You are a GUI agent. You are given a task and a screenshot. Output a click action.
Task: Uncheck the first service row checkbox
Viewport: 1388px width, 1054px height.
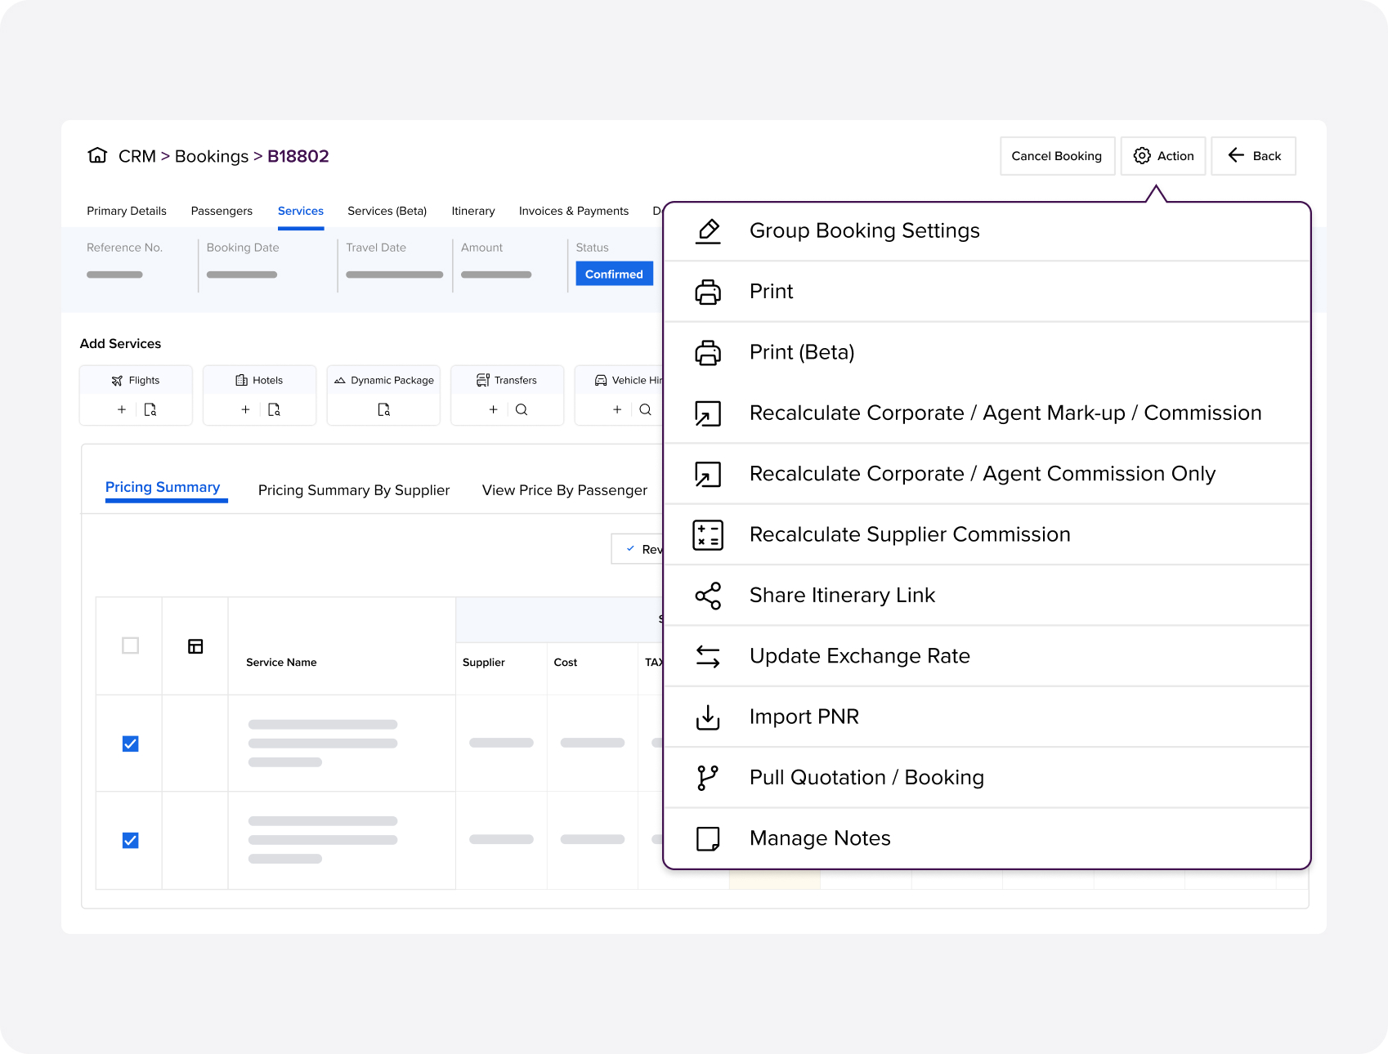click(x=130, y=744)
